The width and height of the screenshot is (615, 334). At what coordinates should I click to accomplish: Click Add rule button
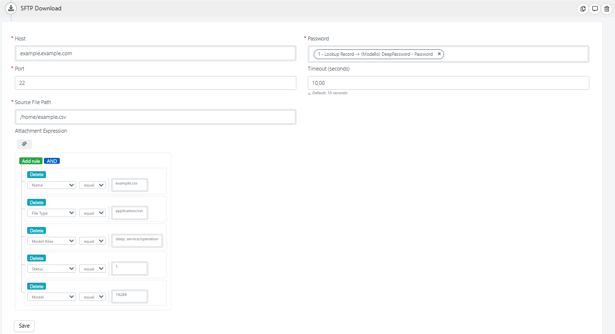click(31, 161)
